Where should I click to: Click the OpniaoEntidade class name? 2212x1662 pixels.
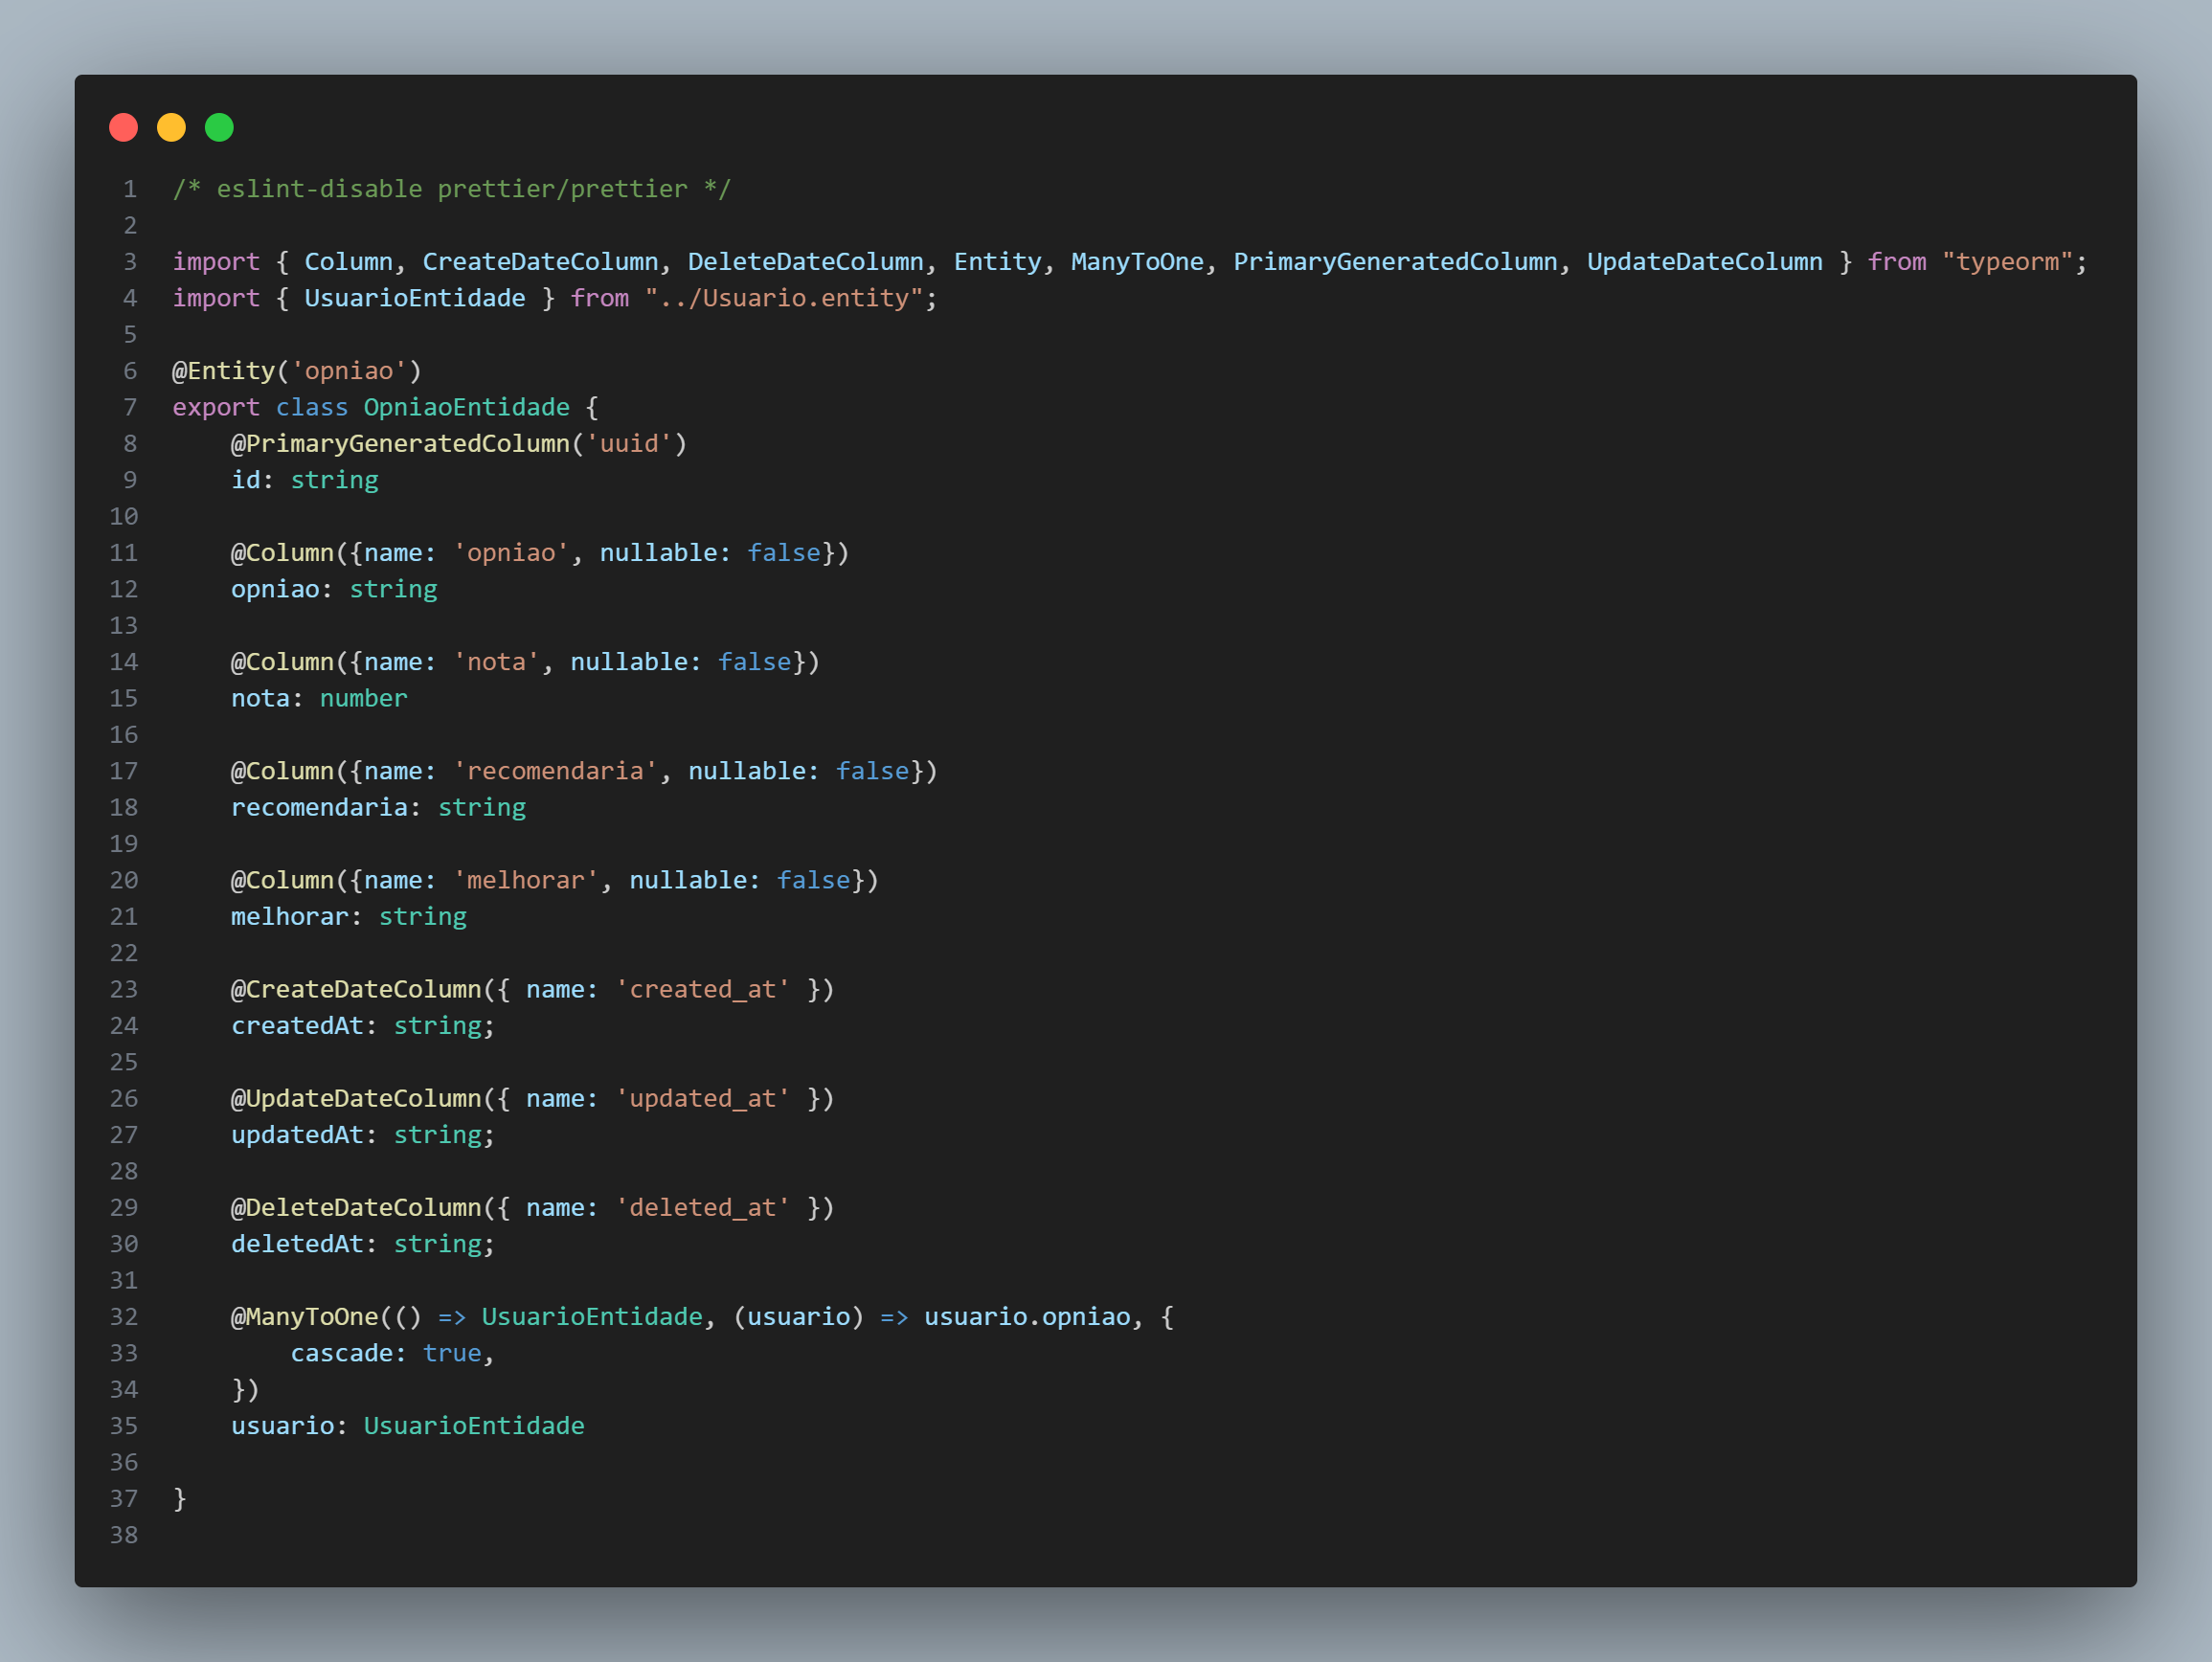coord(466,407)
